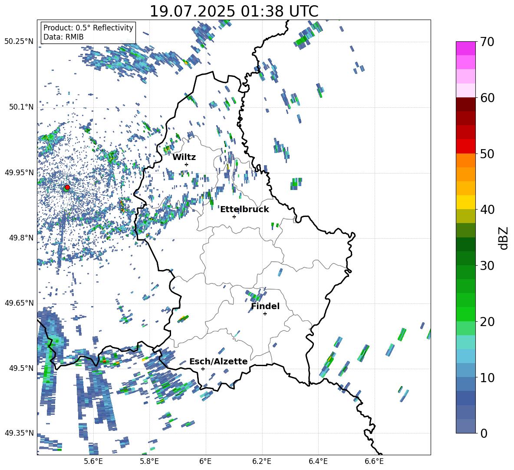Click the bright green colorbar segment at 20
514x470 pixels.
[465, 314]
